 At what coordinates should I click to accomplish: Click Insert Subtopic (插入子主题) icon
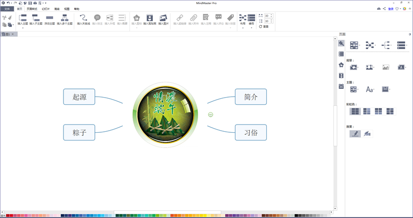tap(36, 18)
